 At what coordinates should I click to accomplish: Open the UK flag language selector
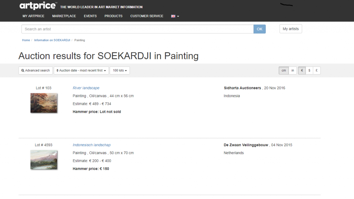[x=175, y=16]
